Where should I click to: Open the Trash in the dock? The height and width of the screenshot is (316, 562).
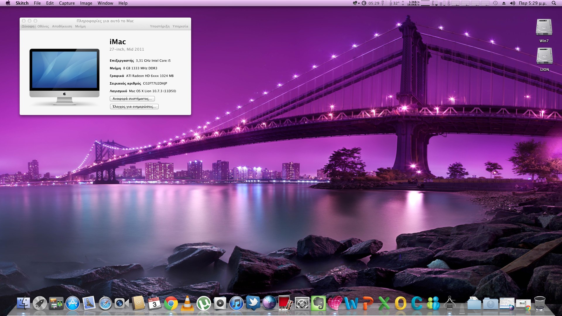click(540, 303)
